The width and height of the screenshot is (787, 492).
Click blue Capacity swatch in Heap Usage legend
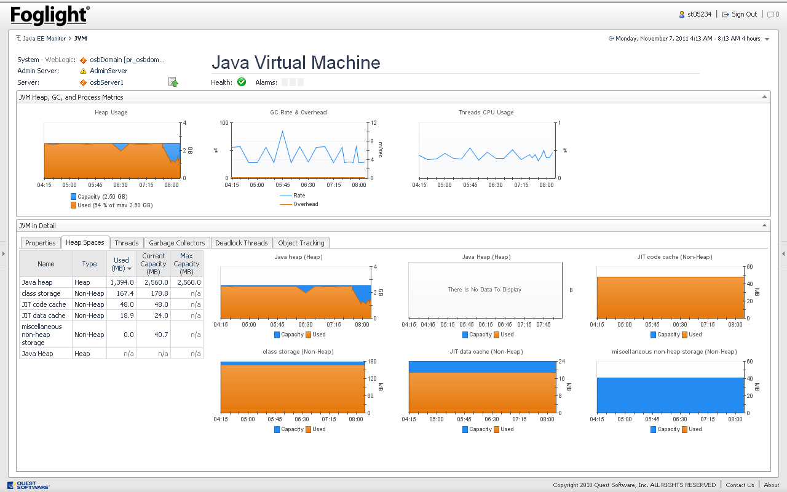[73, 197]
